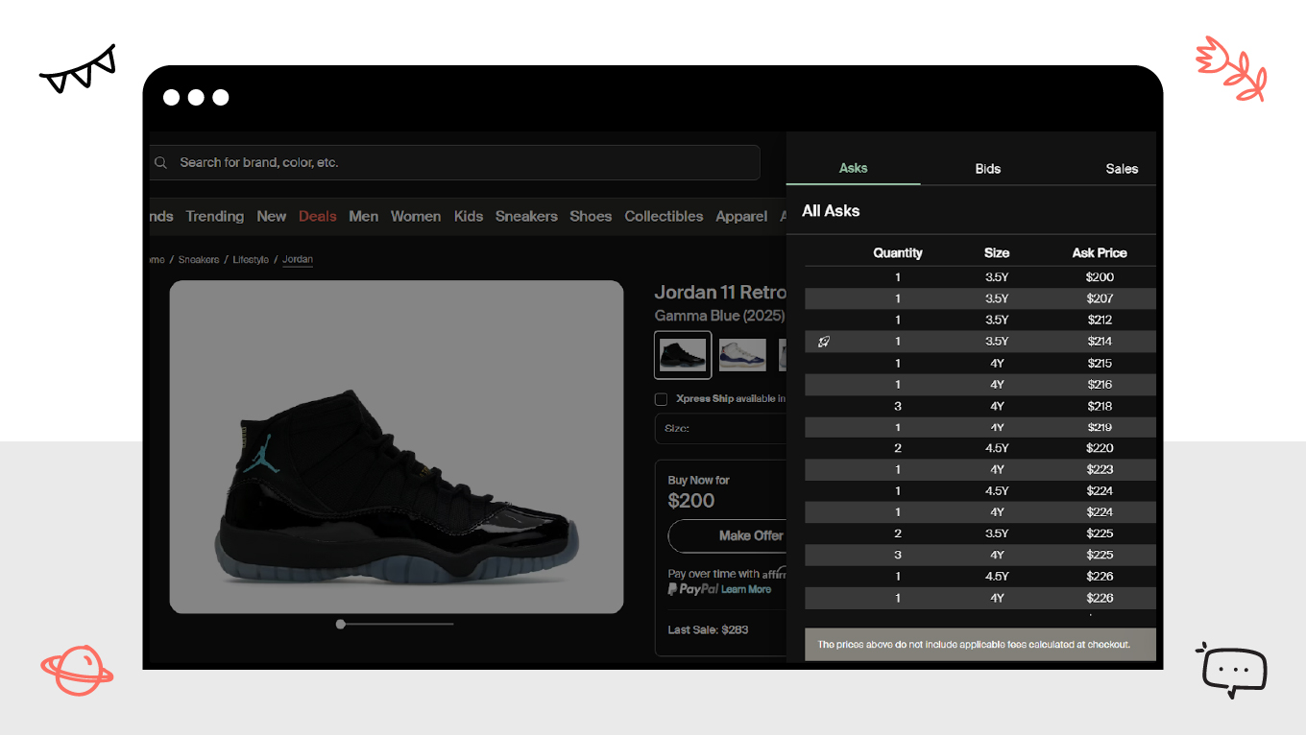The width and height of the screenshot is (1306, 735).
Task: Click the Buy Now for $200 option
Action: tap(691, 491)
